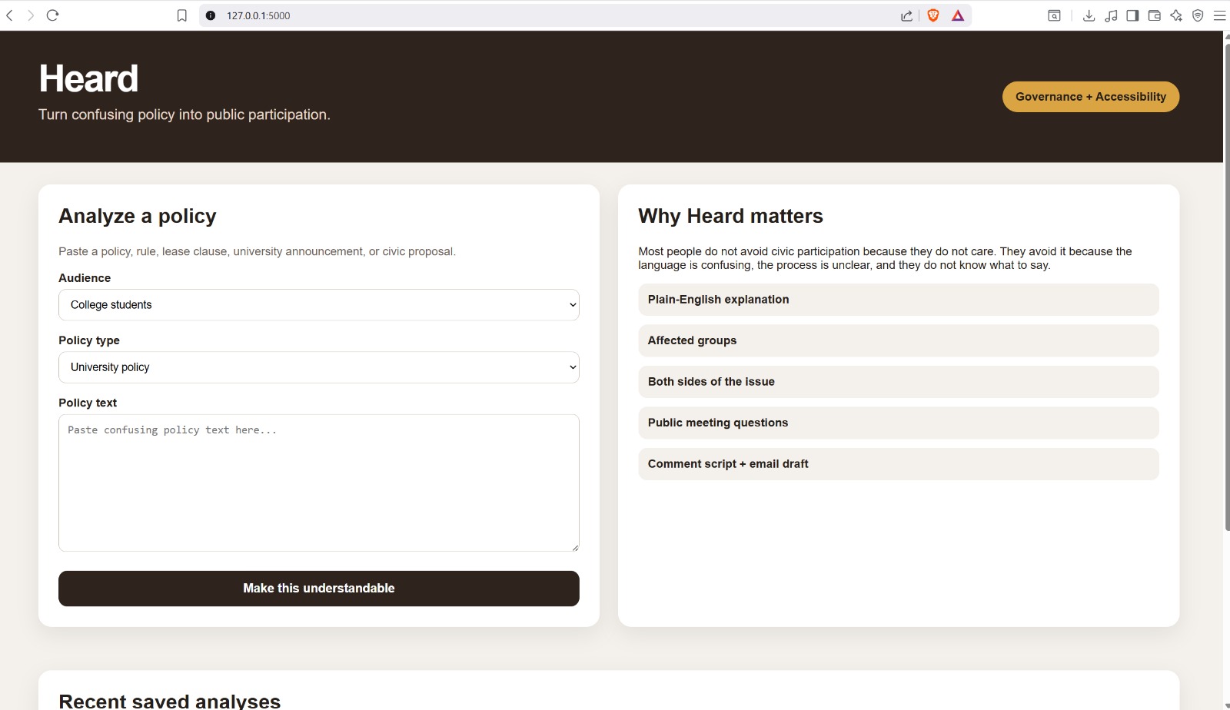Click the Analyze a policy heading
Viewport: 1230px width, 710px height.
[x=138, y=216]
